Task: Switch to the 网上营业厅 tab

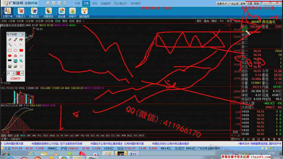Action: coord(120,3)
